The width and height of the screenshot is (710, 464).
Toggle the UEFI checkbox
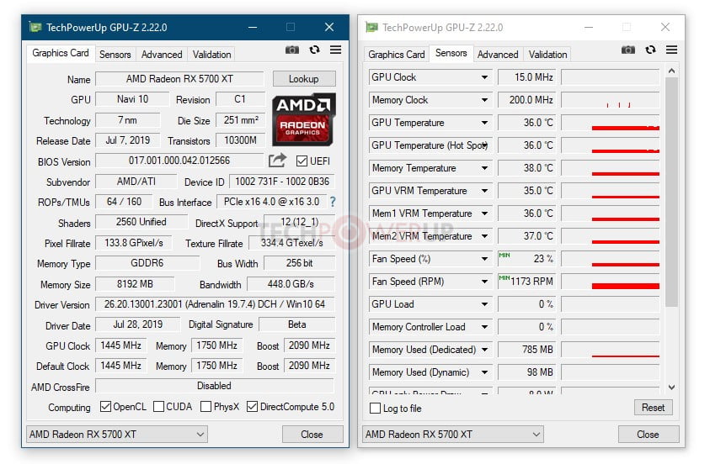click(x=302, y=161)
